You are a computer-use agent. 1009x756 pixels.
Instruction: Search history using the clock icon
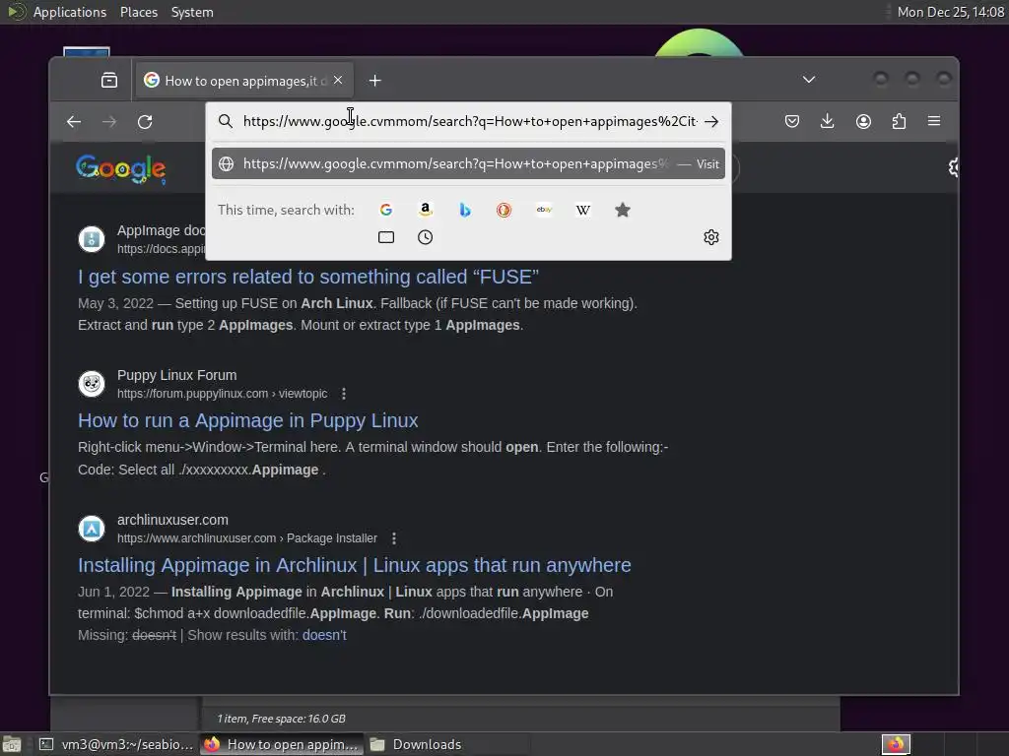[426, 237]
